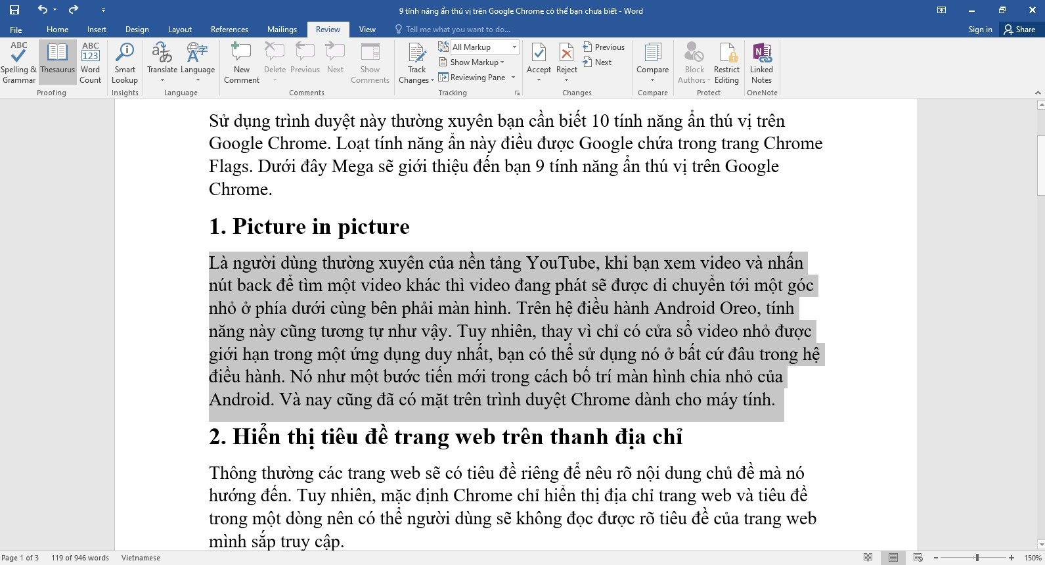
Task: Open the Mailings tab
Action: click(x=282, y=30)
